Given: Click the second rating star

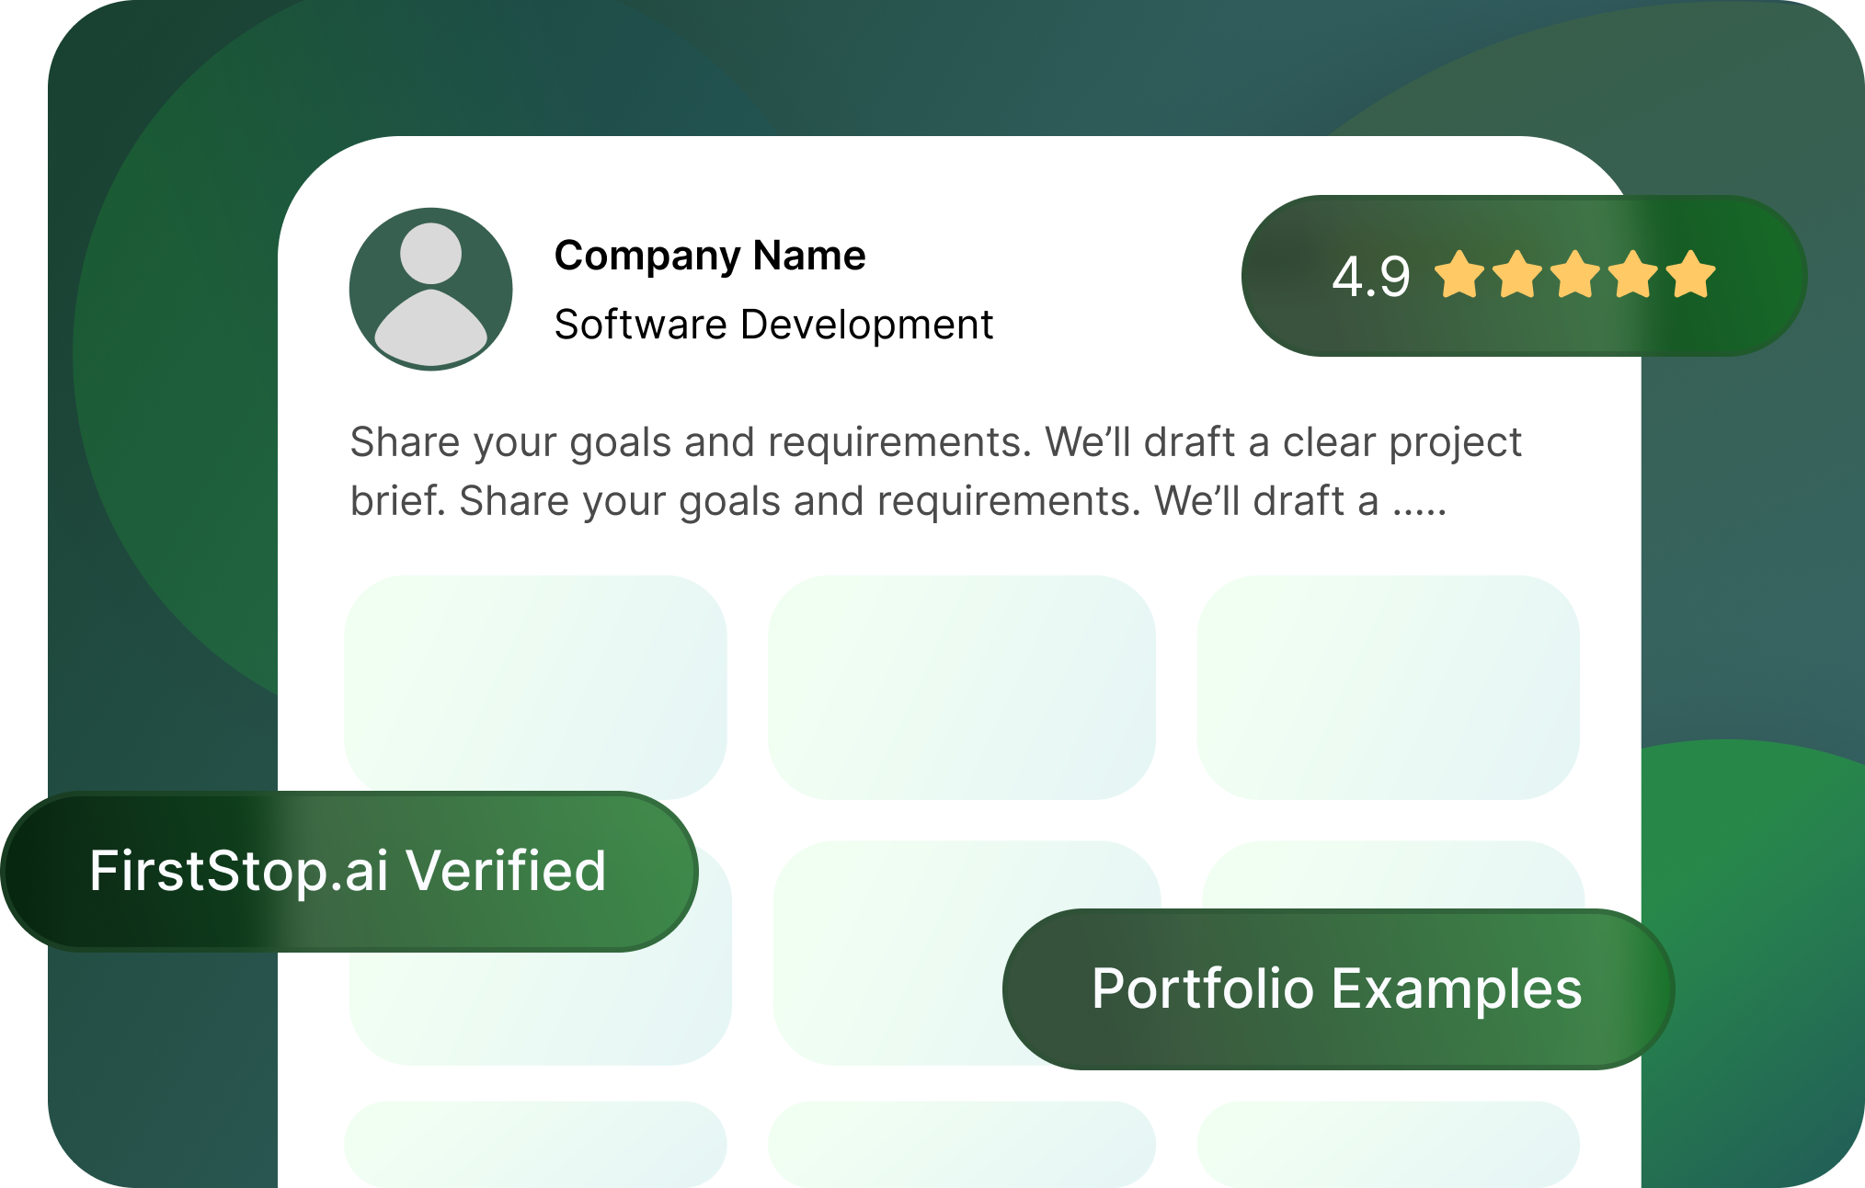Looking at the screenshot, I should [1517, 275].
